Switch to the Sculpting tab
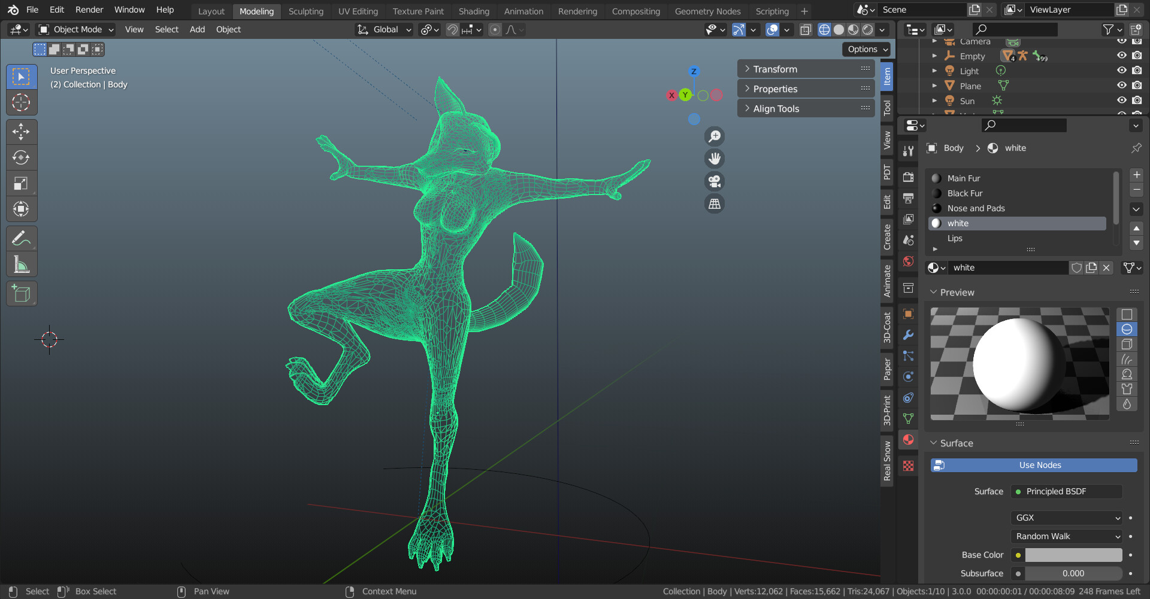1150x599 pixels. pos(305,11)
